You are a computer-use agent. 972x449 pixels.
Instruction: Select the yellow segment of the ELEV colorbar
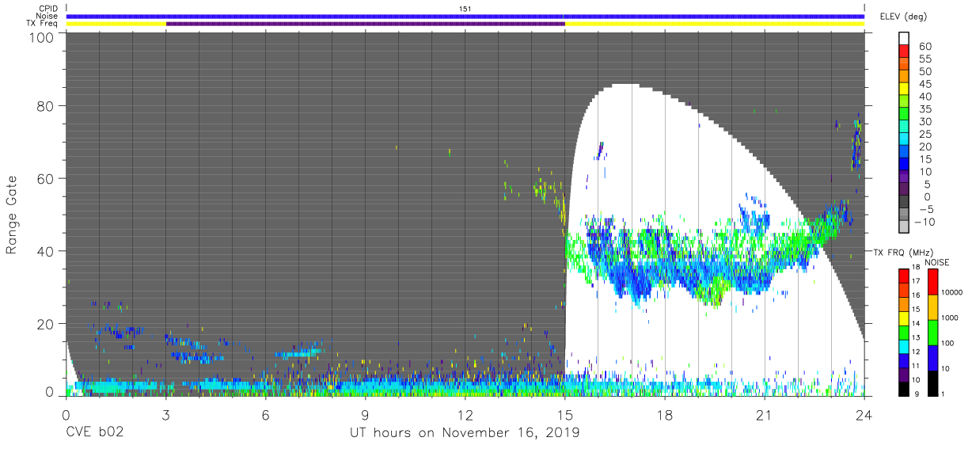903,89
